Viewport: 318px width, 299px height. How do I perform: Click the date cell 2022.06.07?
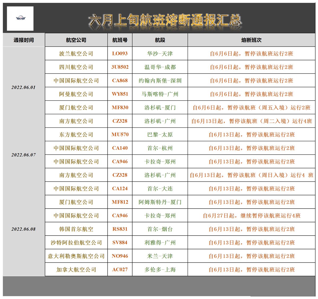(x=23, y=155)
